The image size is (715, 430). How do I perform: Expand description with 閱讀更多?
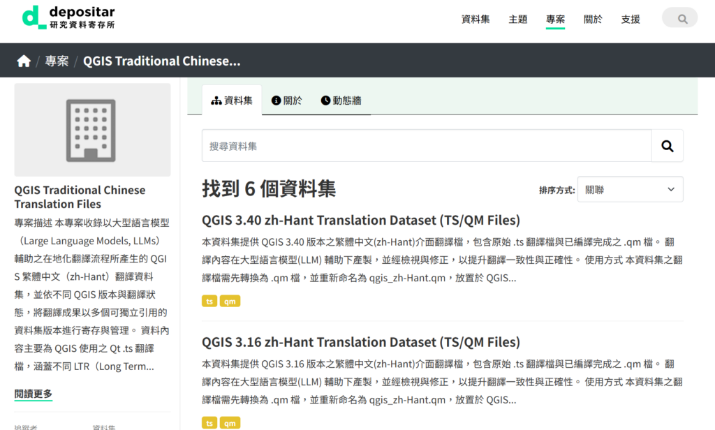point(34,394)
